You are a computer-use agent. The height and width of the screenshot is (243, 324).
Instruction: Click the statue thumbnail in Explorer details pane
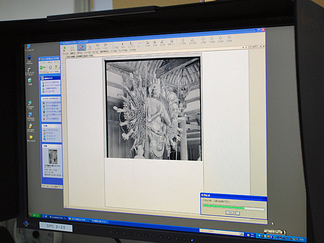coord(53,156)
